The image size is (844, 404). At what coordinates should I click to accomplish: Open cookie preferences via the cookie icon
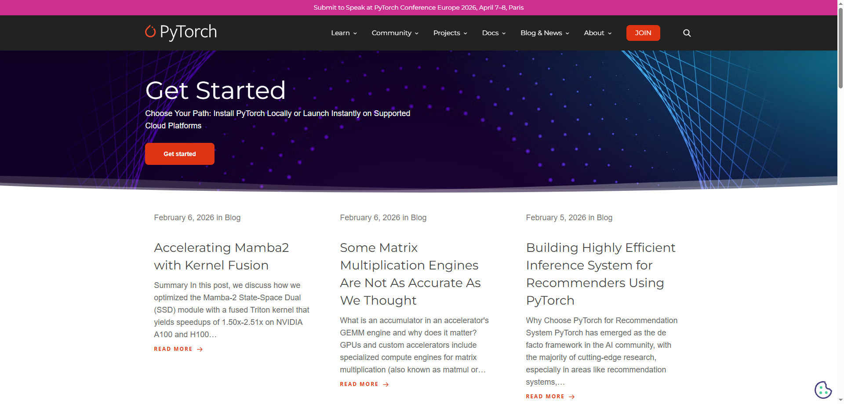(823, 389)
